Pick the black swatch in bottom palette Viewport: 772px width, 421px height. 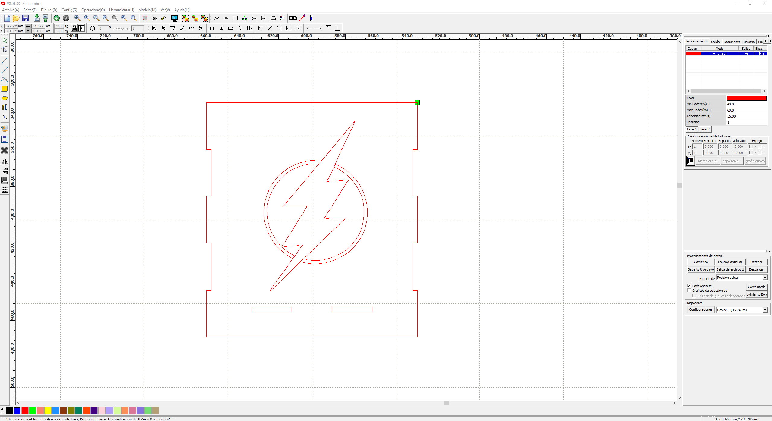(9, 410)
